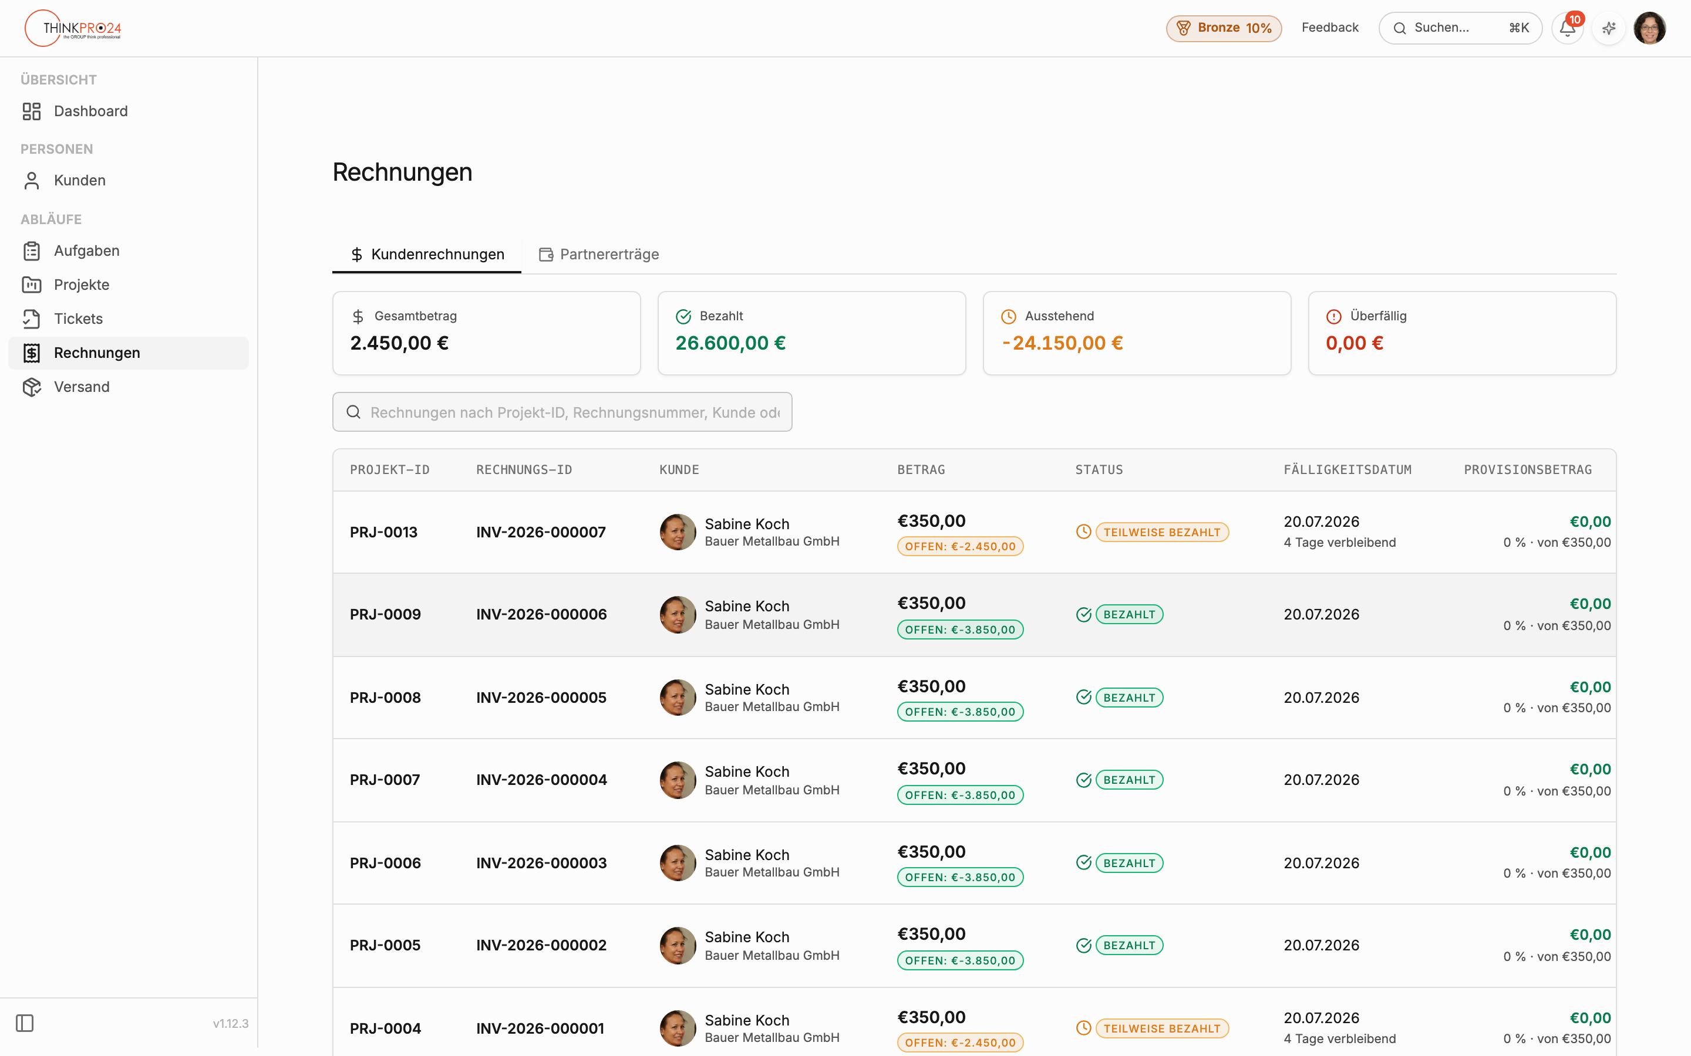Viewport: 1691px width, 1056px height.
Task: Sort by the Betrag column header
Action: pos(921,470)
